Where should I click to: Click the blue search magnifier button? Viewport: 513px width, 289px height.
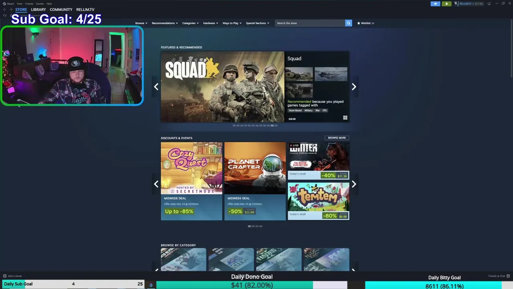point(349,23)
